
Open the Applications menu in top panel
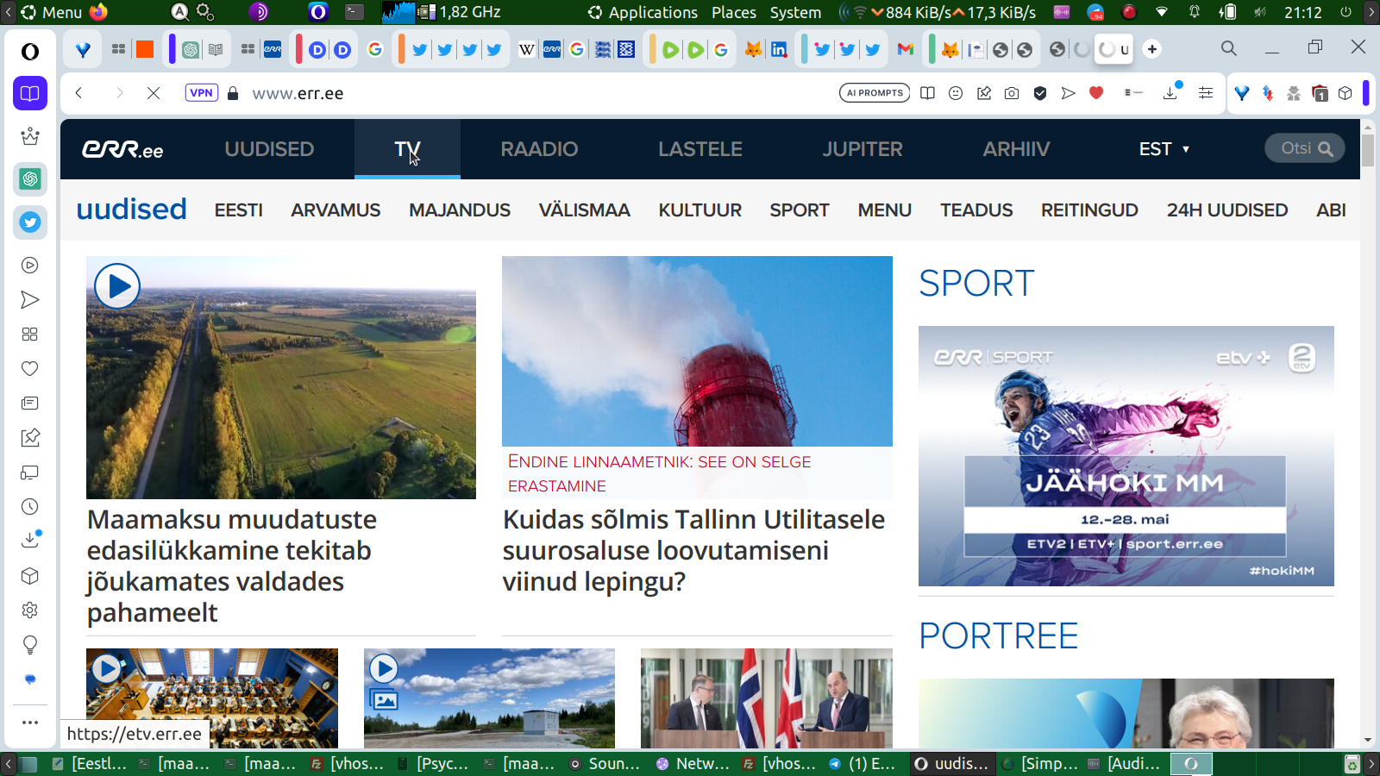pyautogui.click(x=652, y=12)
